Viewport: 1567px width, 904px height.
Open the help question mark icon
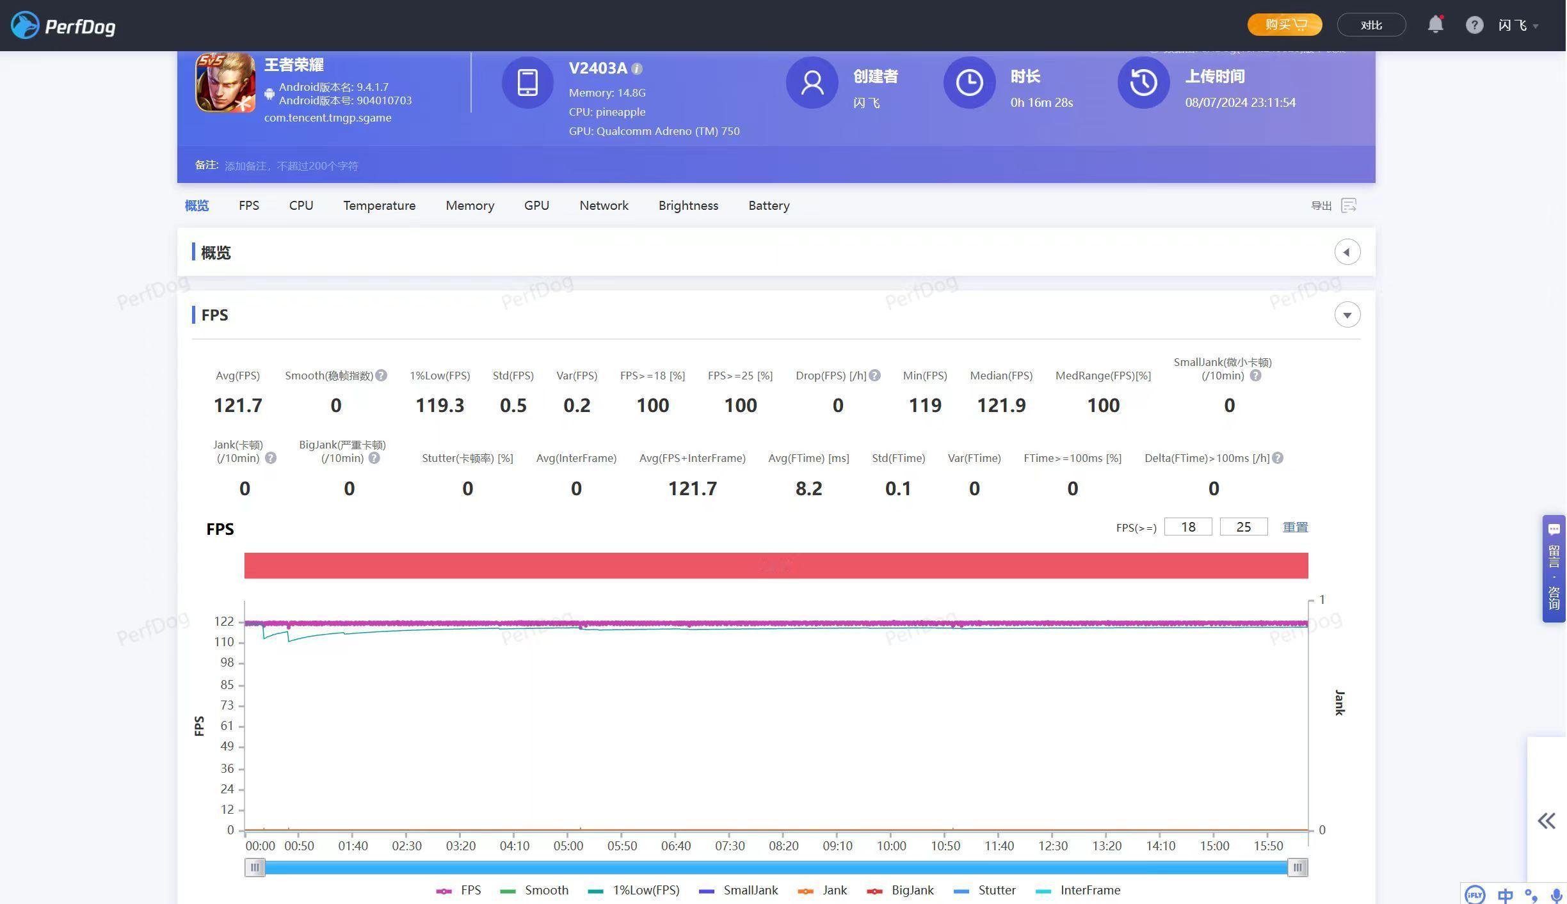(x=1474, y=25)
